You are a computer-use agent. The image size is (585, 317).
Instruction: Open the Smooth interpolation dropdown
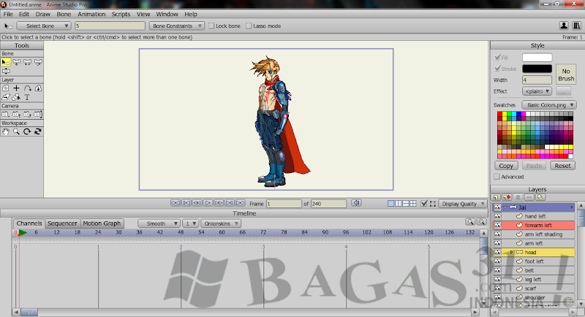coord(159,224)
